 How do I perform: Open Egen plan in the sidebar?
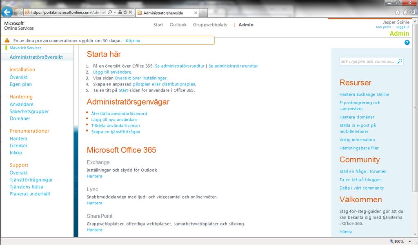click(21, 85)
